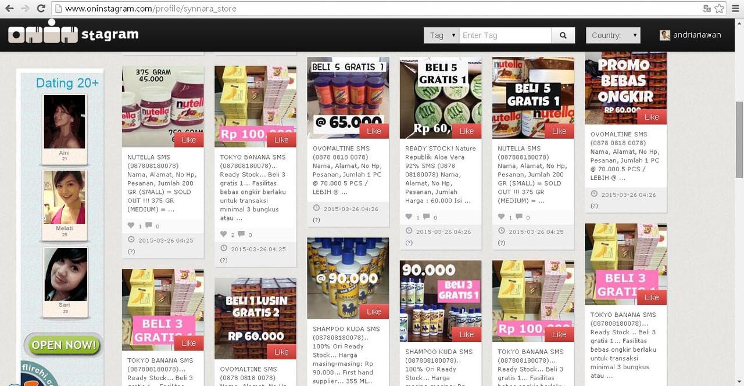Screen dimensions: 744x386
Task: Open the Promo Bebas Ongkir image
Action: click(x=625, y=88)
